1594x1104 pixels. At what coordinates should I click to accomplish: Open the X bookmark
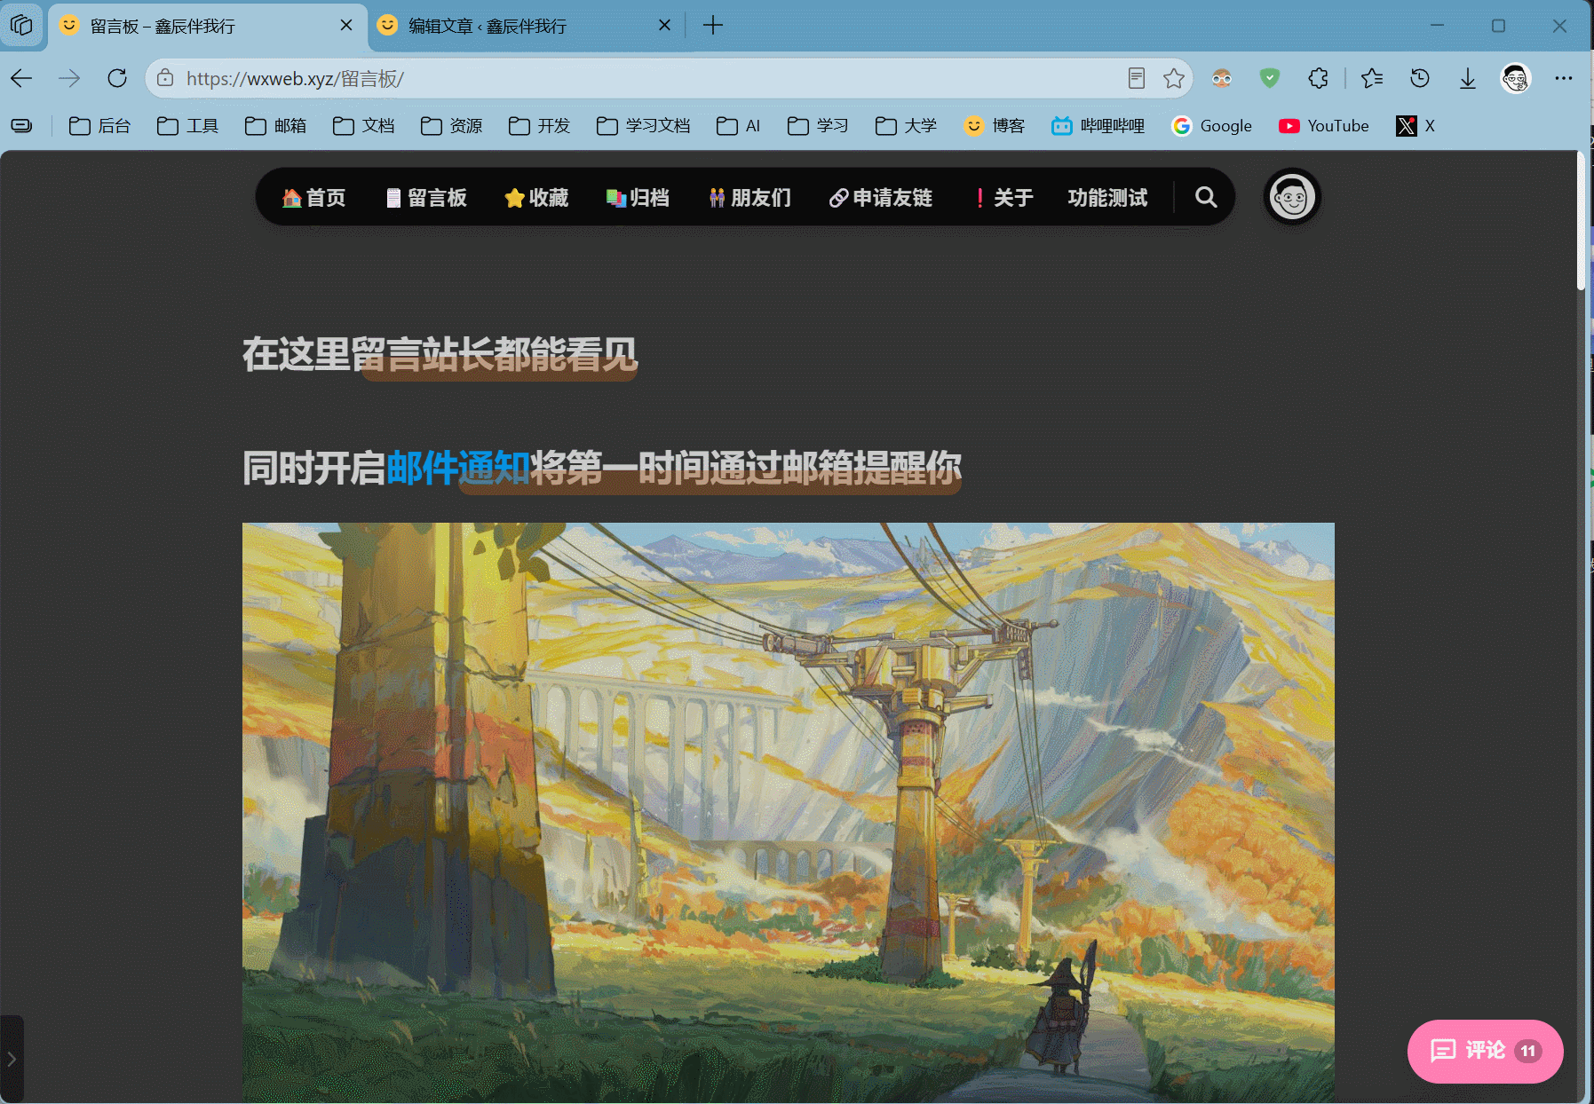(1416, 126)
